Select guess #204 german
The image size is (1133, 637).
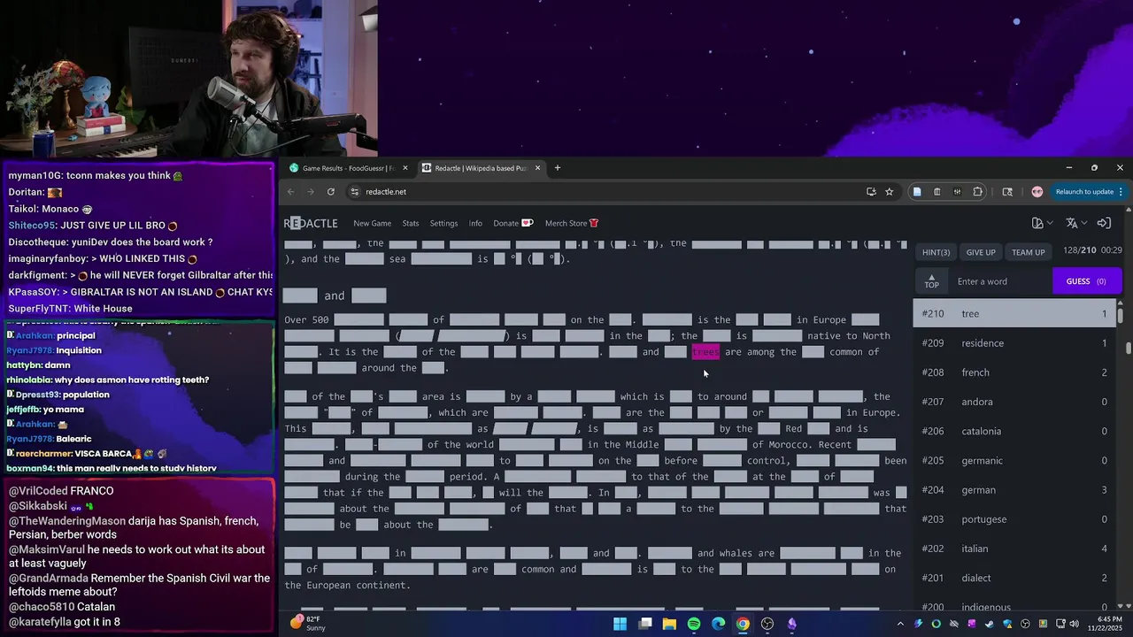point(1014,490)
